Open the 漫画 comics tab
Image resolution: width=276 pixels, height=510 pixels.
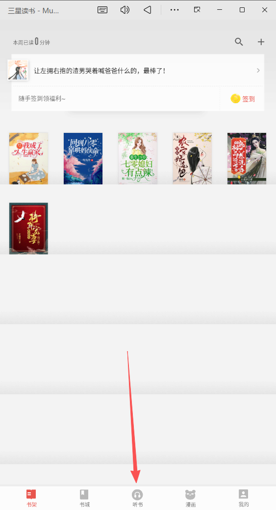point(191,498)
